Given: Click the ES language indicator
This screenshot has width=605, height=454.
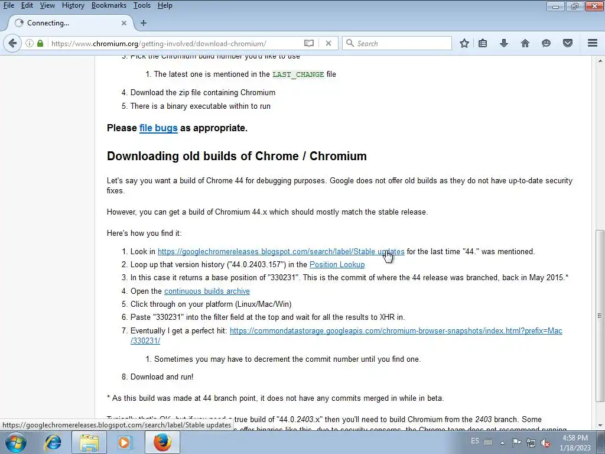Looking at the screenshot, I should coord(475,441).
